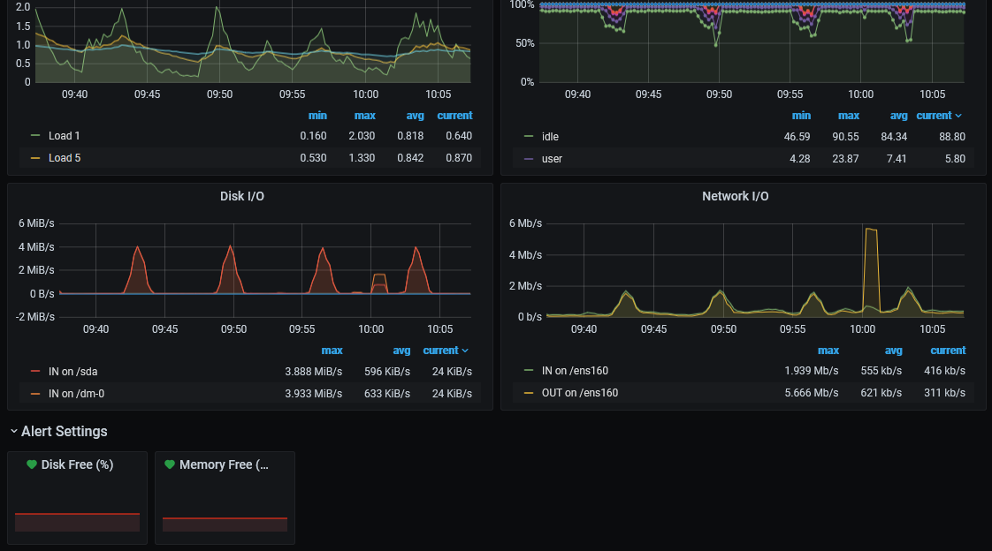Sort Network I/O legend by avg
Viewport: 992px width, 551px height.
893,350
